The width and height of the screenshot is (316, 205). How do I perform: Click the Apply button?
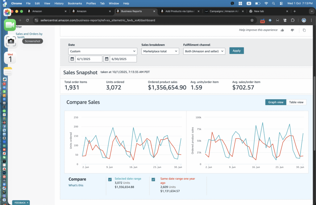click(x=236, y=51)
